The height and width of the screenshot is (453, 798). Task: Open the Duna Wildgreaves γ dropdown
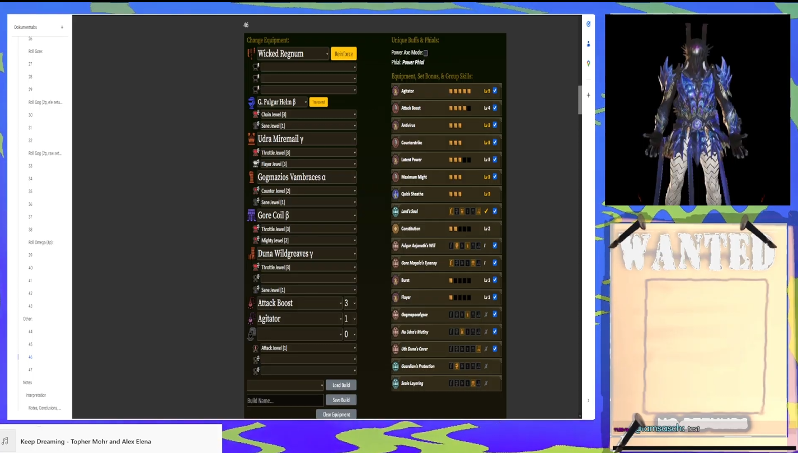pos(307,254)
